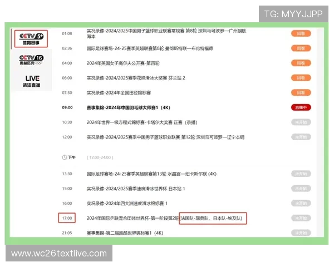Replay the 04:00 women's golf open
The width and height of the screenshot is (334, 267).
coord(301,63)
